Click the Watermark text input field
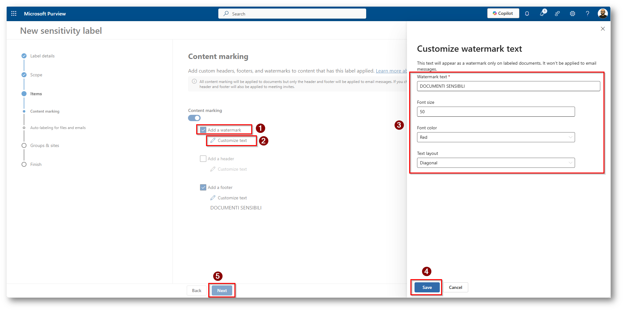Viewport: 624px width, 311px height. [x=508, y=86]
